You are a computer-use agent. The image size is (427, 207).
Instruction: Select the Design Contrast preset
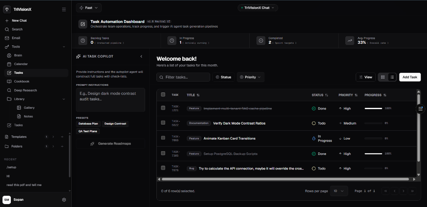(x=115, y=124)
